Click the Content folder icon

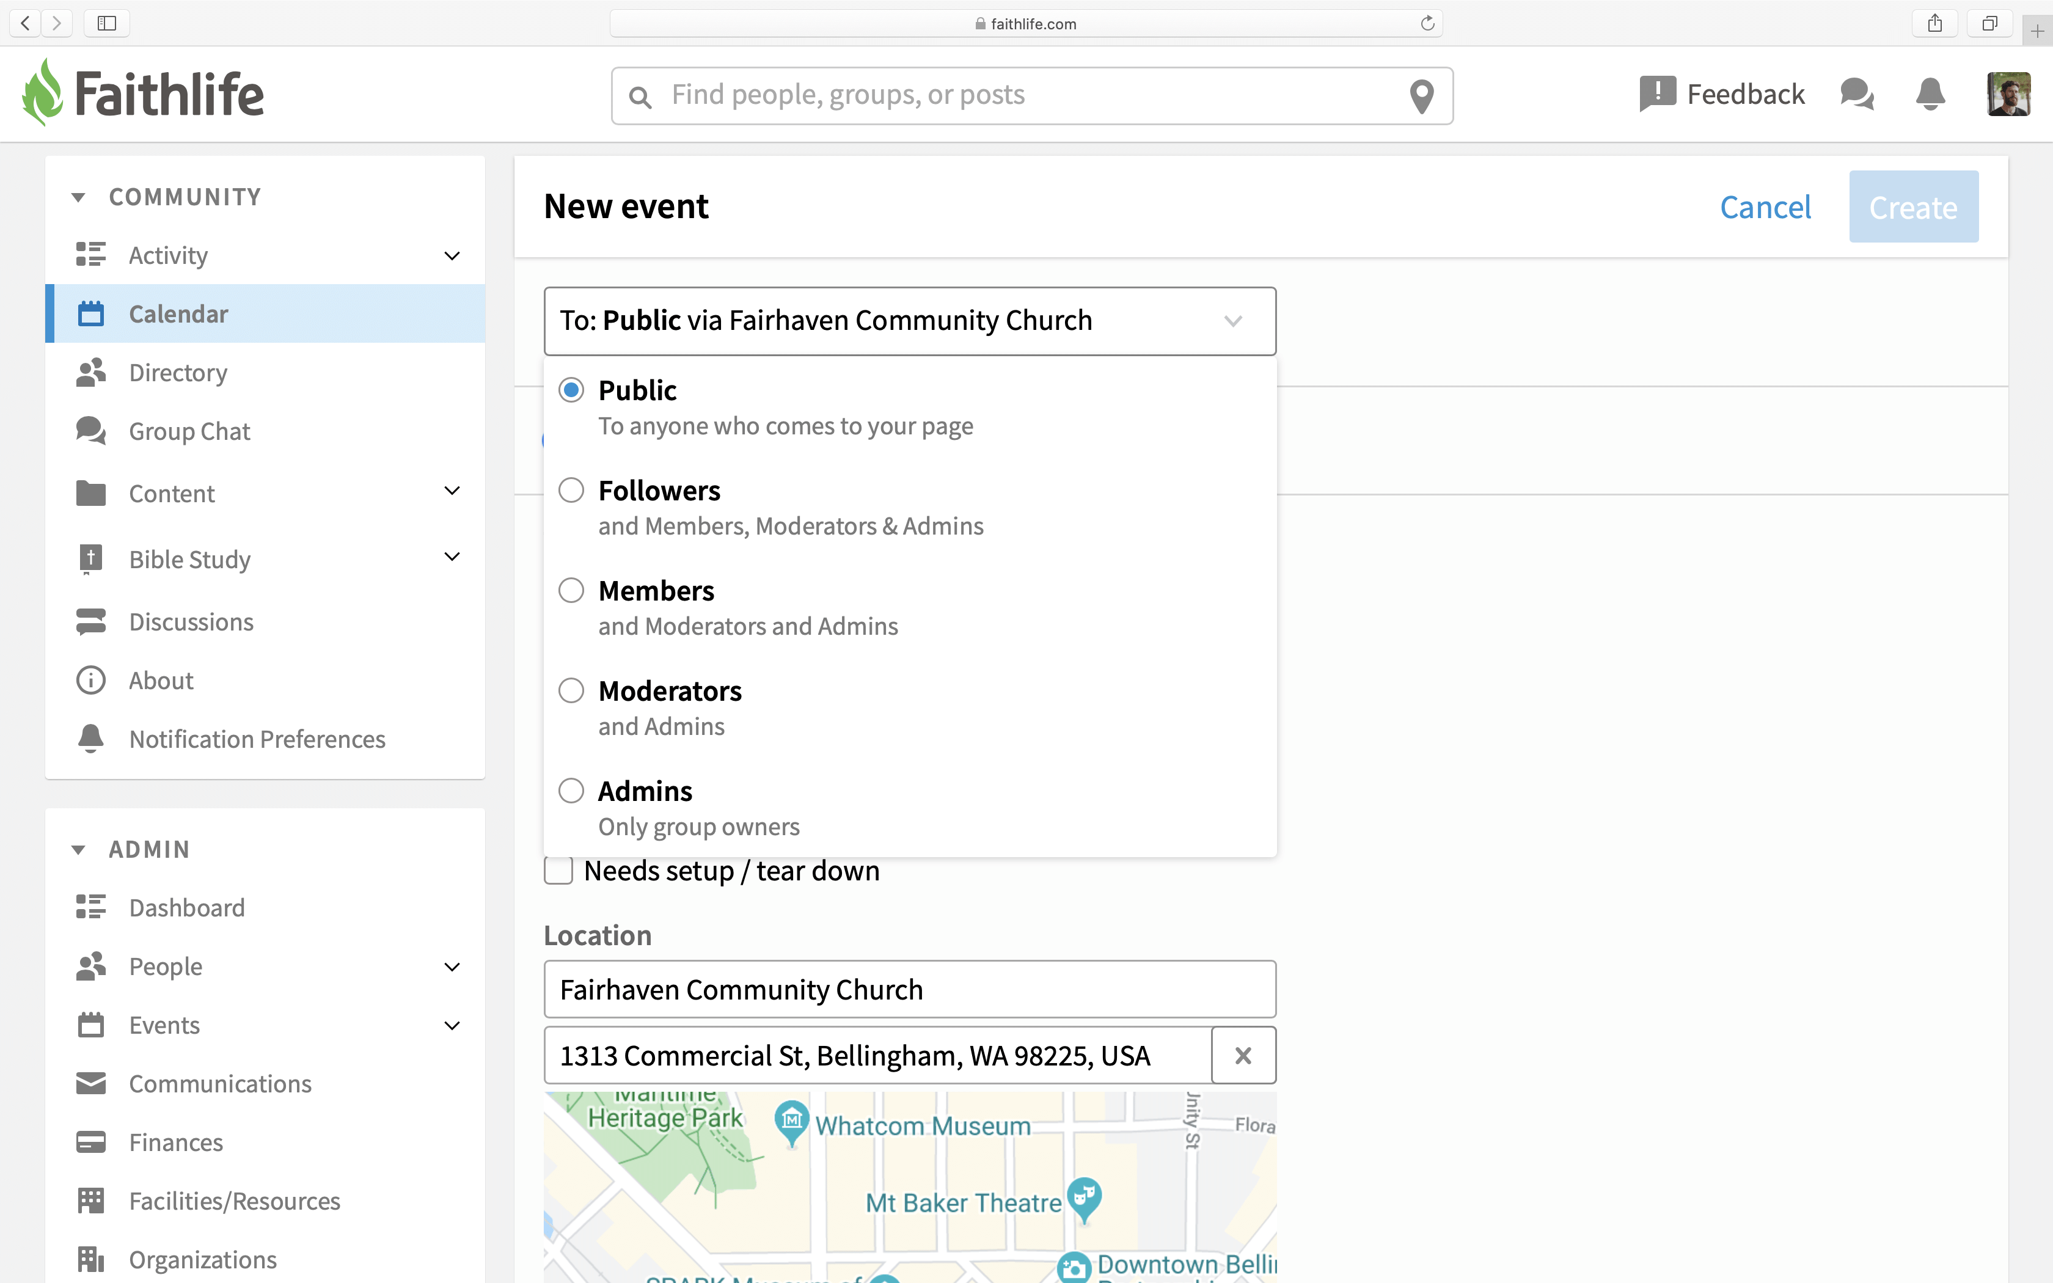[91, 493]
